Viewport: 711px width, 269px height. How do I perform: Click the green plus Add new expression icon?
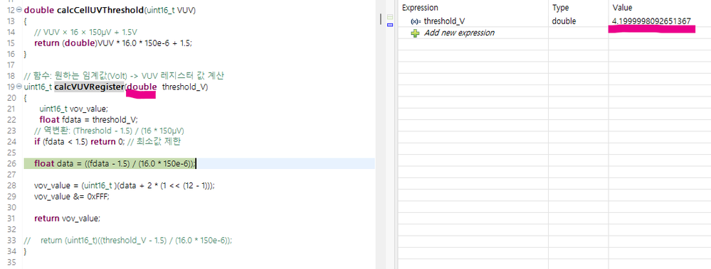[415, 33]
